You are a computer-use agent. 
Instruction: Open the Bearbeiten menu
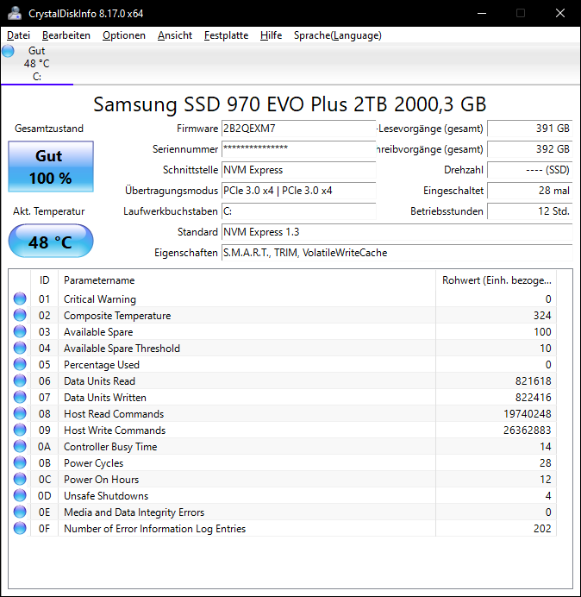66,35
